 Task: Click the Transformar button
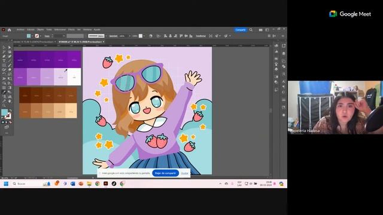click(201, 36)
